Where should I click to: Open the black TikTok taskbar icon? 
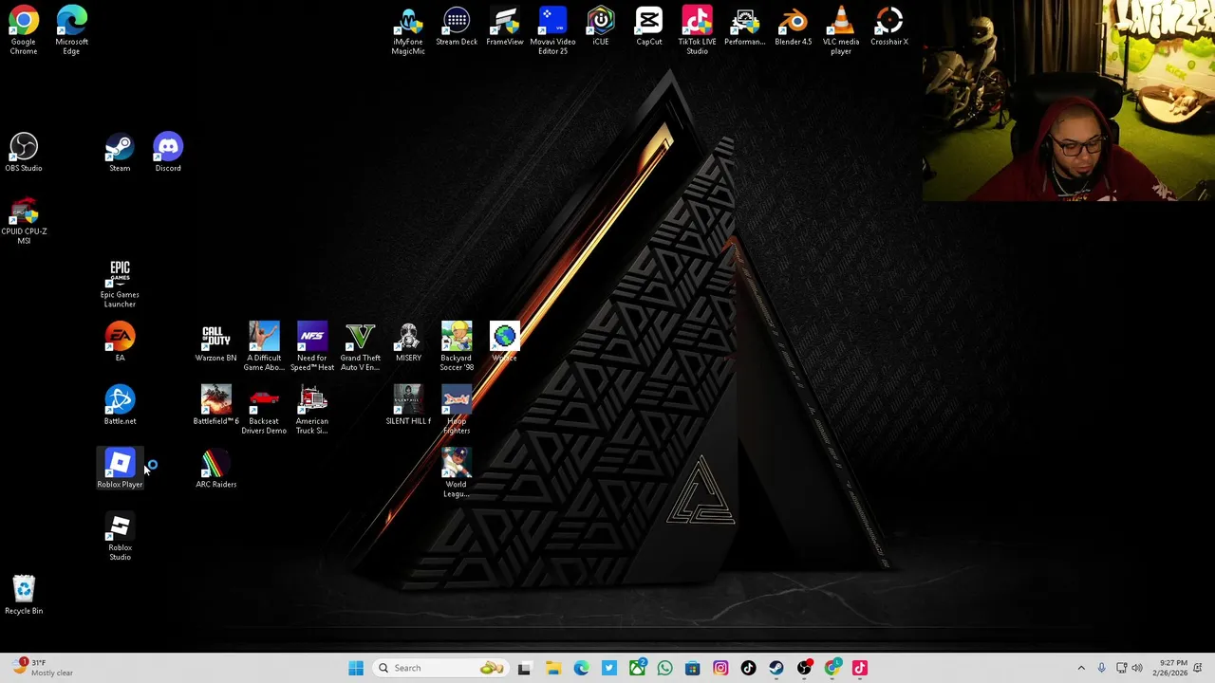(748, 668)
